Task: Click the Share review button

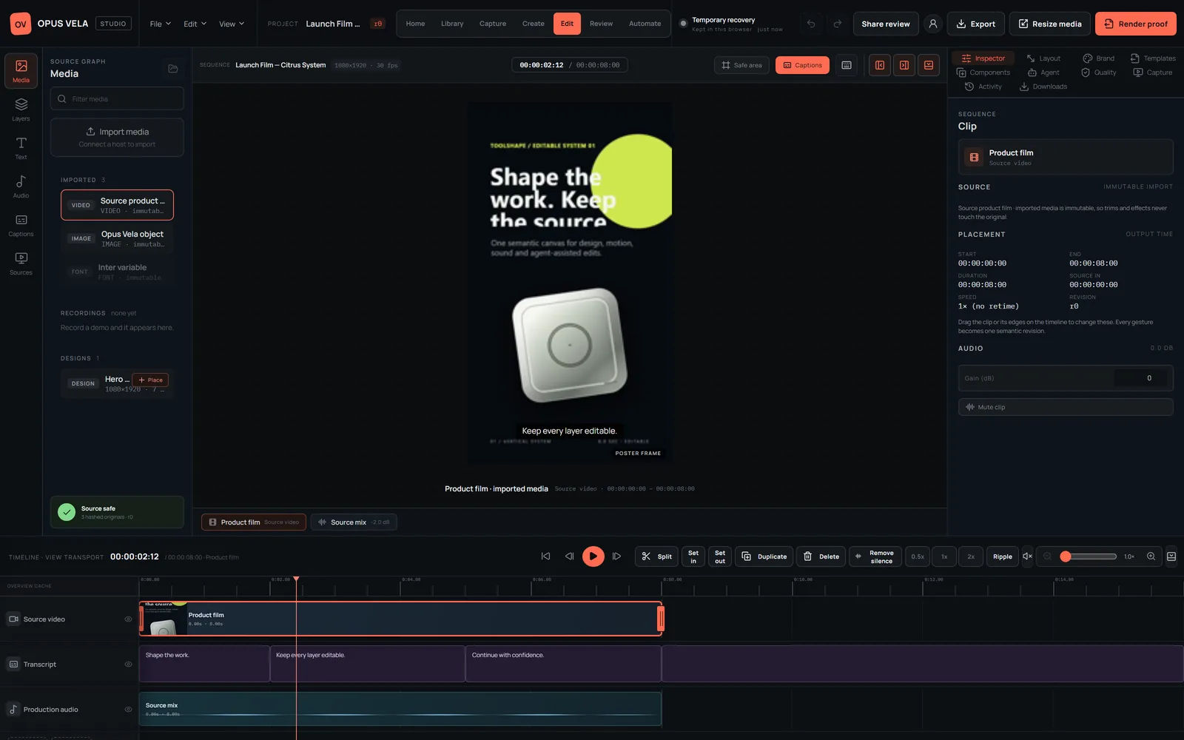Action: [886, 24]
